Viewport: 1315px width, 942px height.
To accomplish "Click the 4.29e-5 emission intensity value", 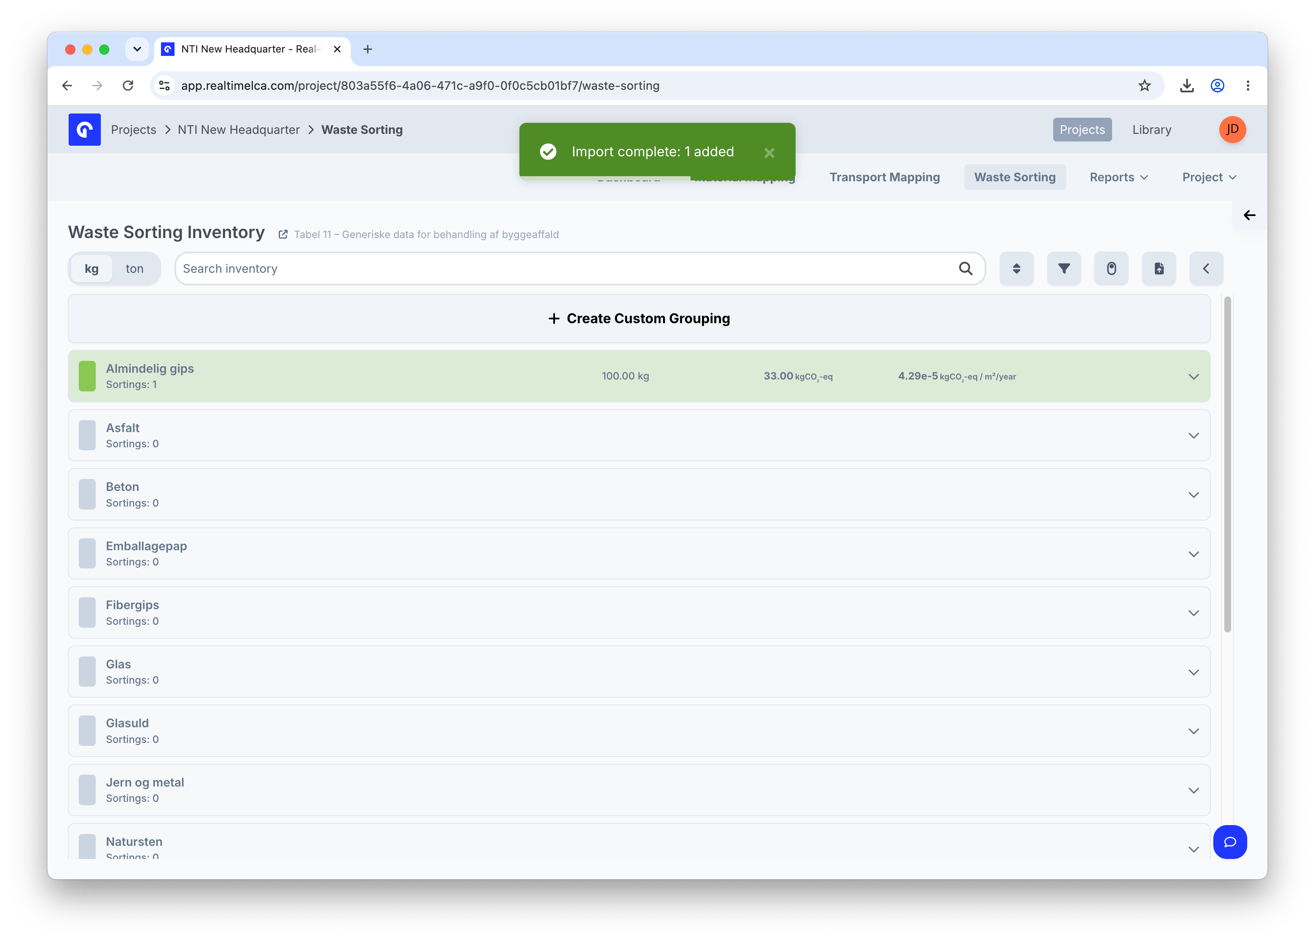I will click(957, 376).
